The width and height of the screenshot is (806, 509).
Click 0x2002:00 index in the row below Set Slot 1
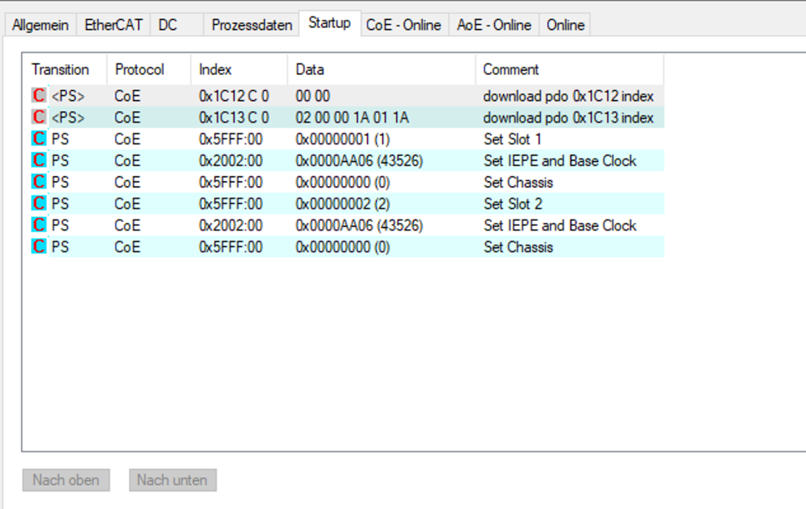[x=231, y=161]
